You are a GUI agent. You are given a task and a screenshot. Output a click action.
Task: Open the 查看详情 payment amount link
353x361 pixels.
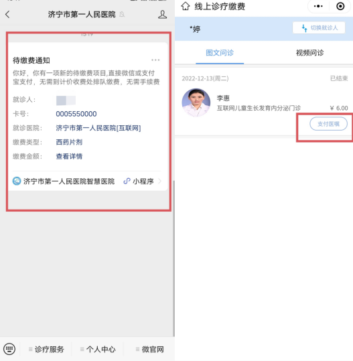69,156
